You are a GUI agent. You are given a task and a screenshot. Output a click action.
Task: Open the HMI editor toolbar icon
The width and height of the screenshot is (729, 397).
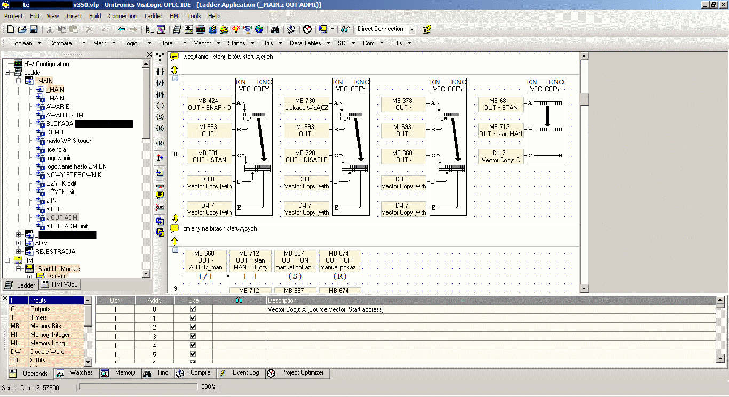coord(190,29)
